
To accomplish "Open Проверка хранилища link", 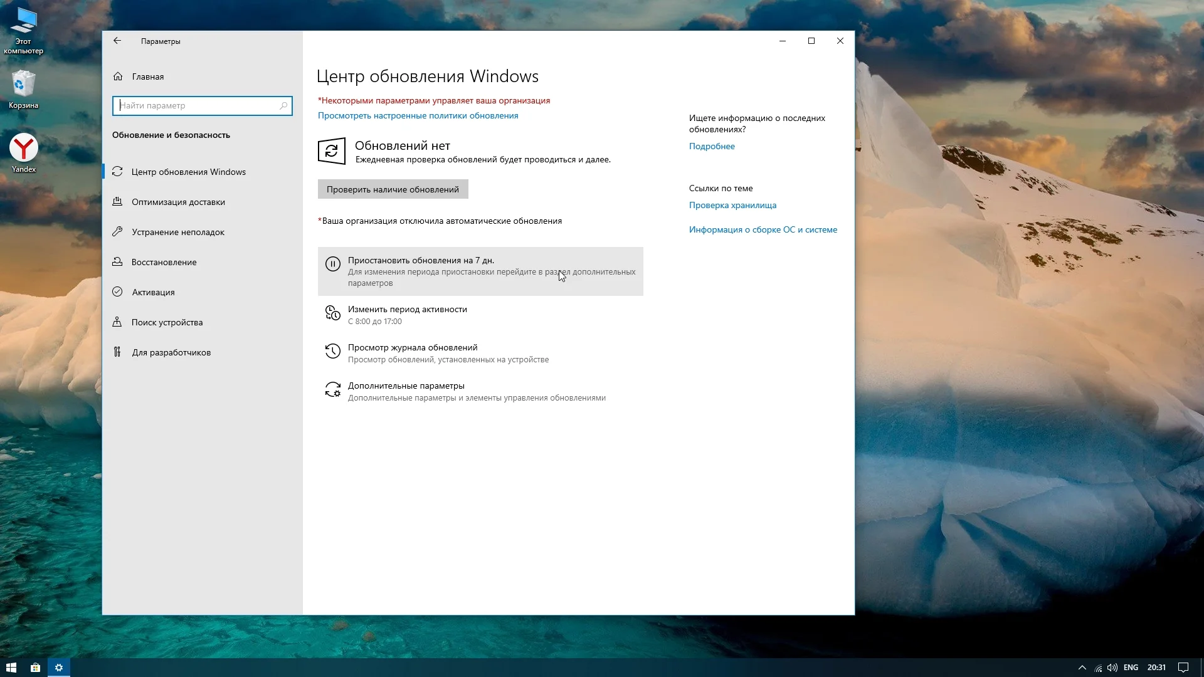I will (x=732, y=205).
